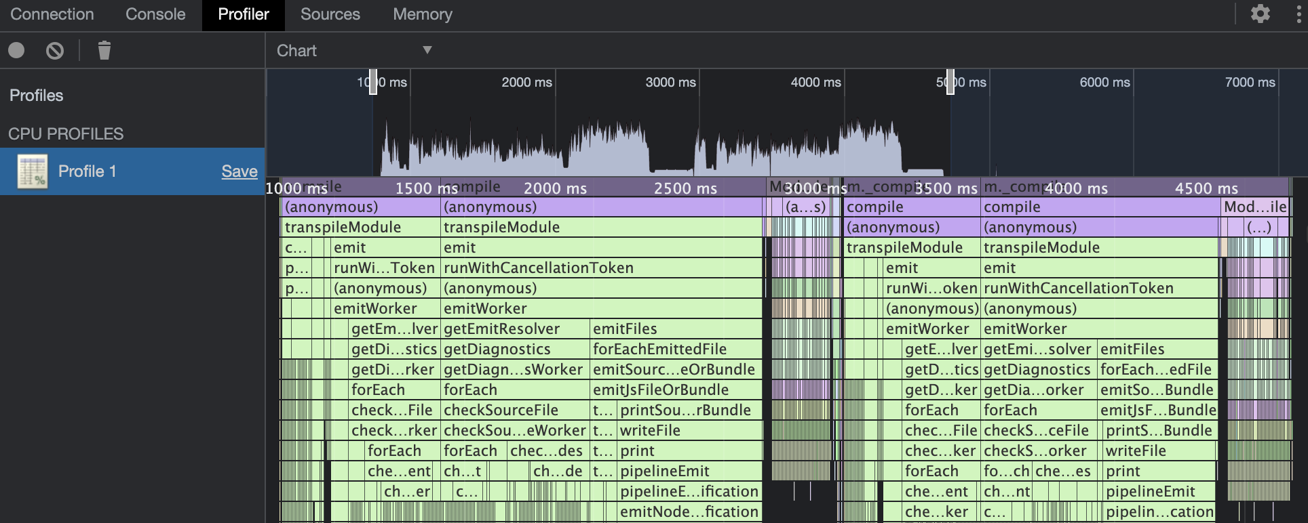Select the 'emitFiles' block near 4000 ms
The image size is (1308, 523).
pyautogui.click(x=1158, y=350)
